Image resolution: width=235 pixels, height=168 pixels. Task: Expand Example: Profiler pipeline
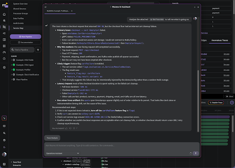click(11, 70)
